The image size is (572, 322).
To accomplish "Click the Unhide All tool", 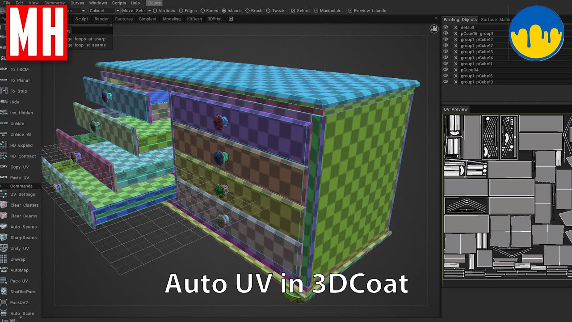I will tap(21, 135).
